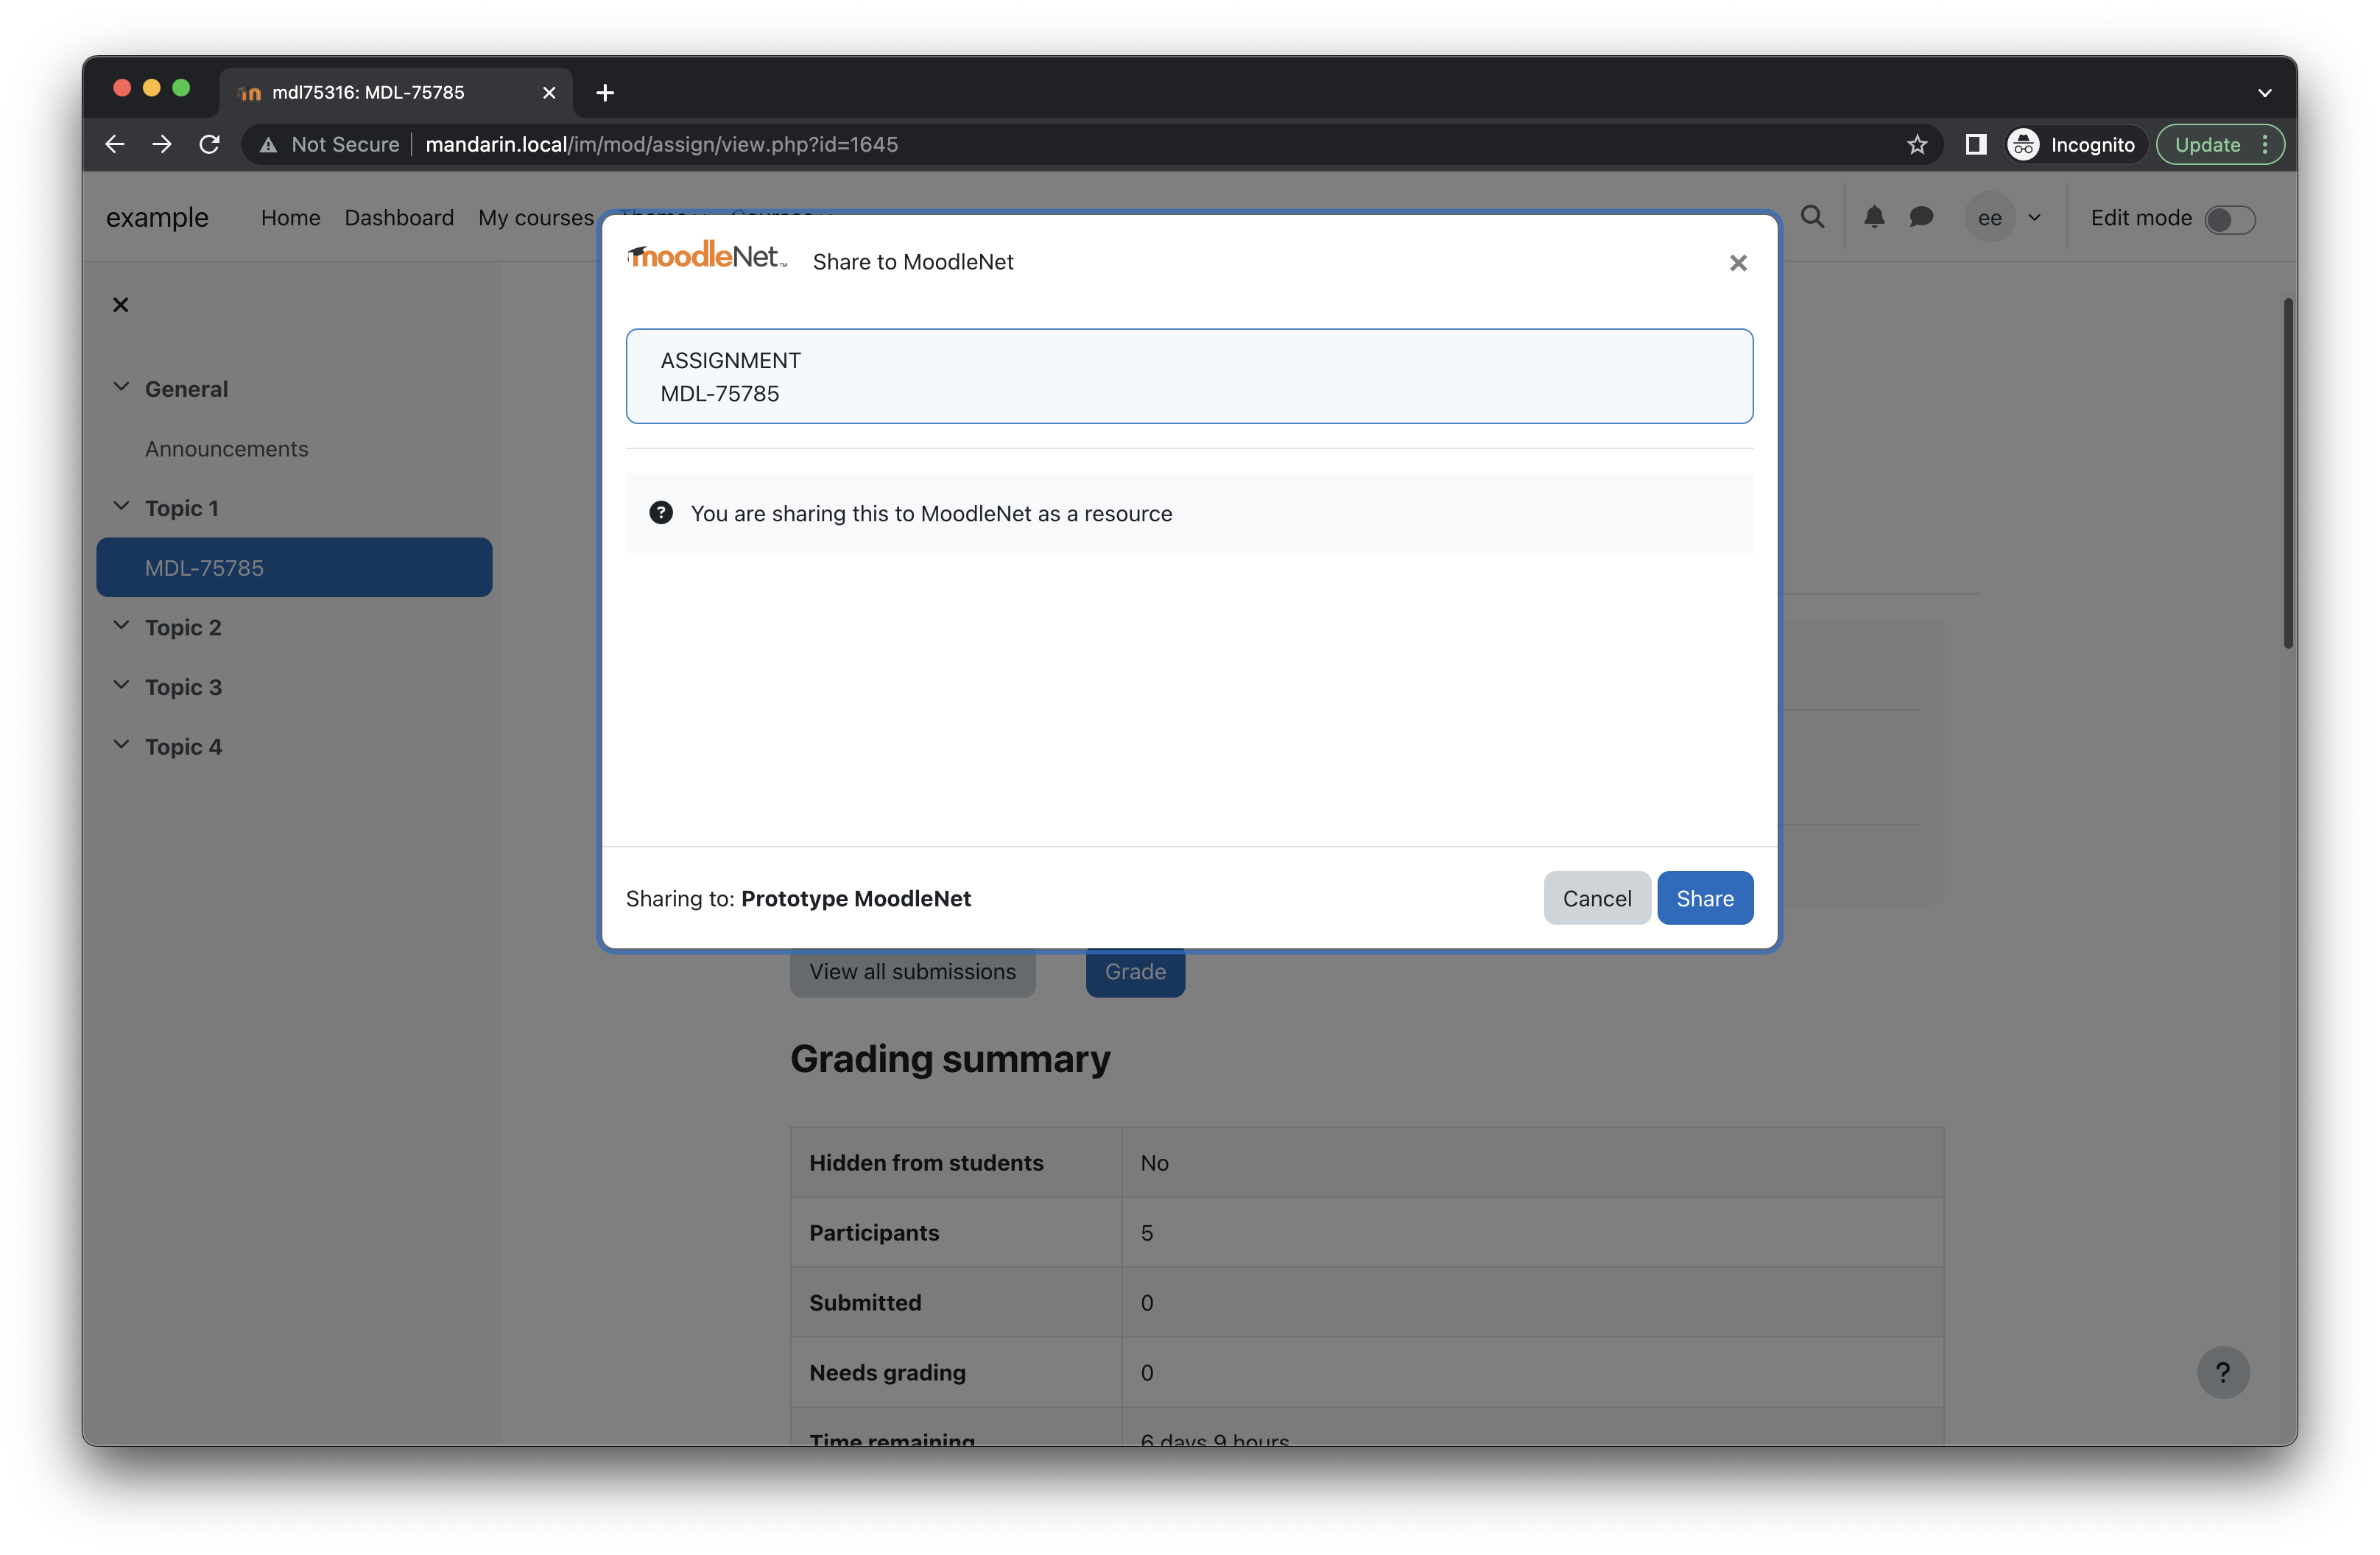Open the user menu dropdown arrow
2380x1555 pixels.
[2034, 217]
